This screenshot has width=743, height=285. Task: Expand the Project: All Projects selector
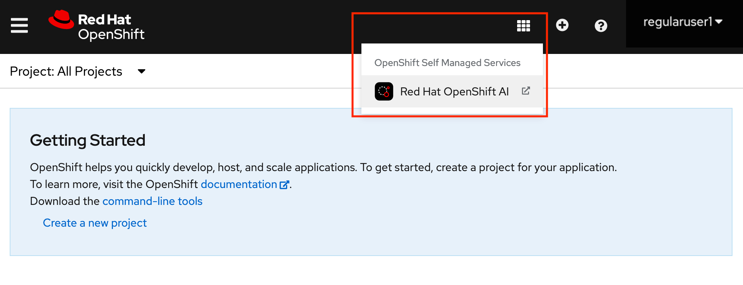click(77, 71)
